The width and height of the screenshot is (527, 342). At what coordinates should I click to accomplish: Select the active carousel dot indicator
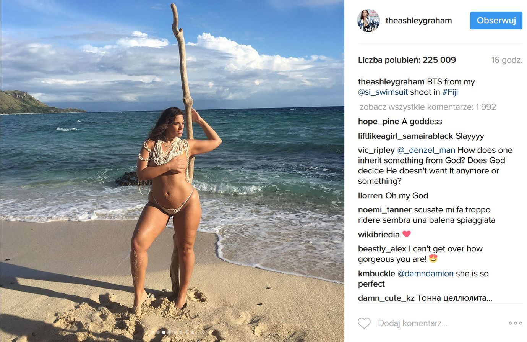164,332
